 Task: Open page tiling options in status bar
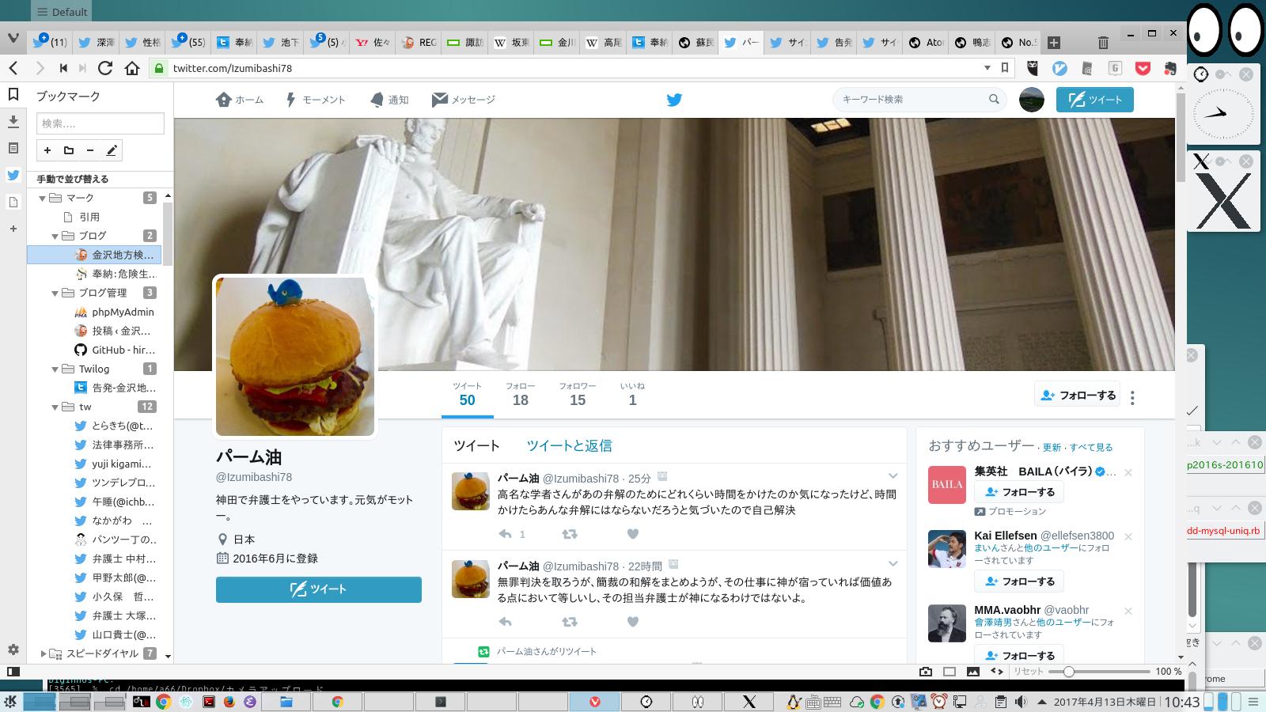click(x=949, y=672)
